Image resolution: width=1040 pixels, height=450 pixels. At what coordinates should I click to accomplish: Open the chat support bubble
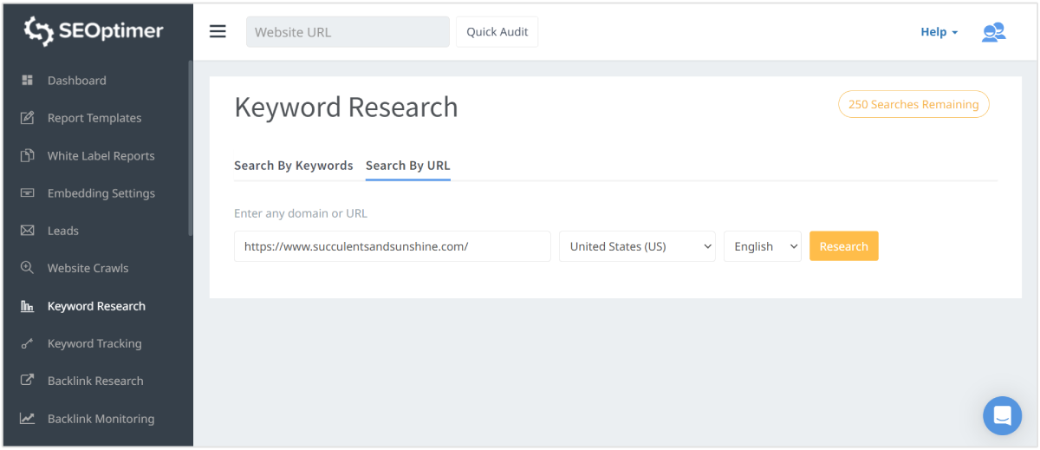1002,415
